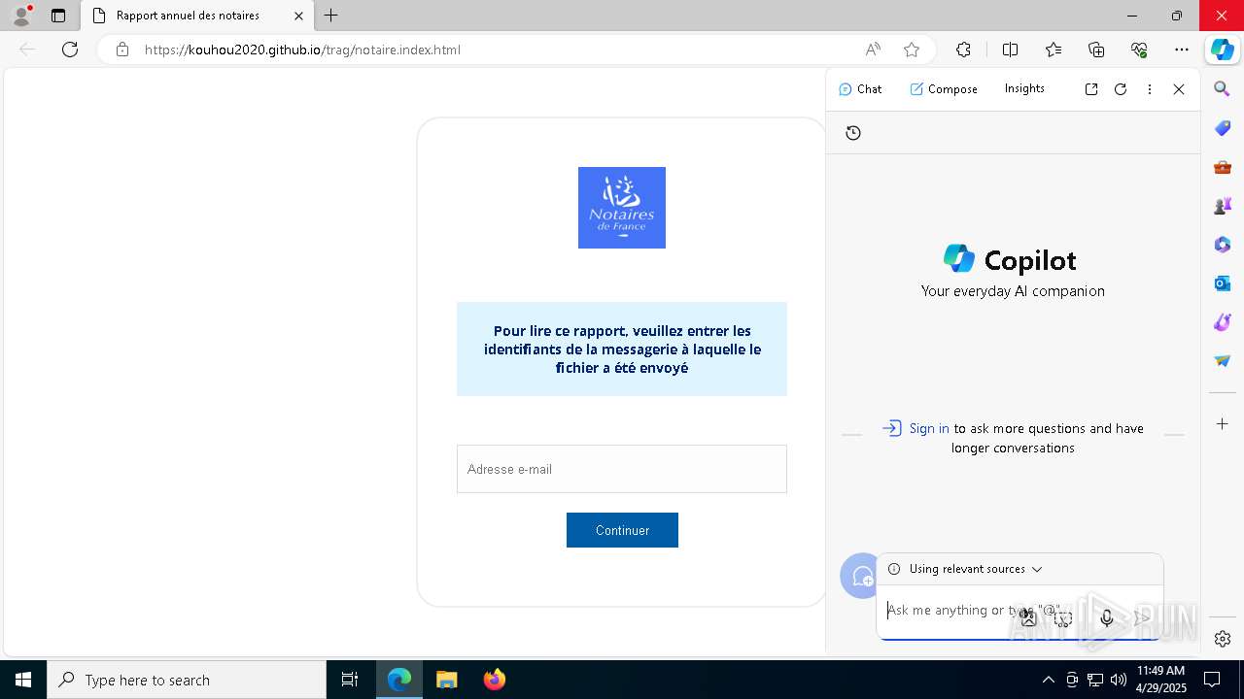Add this page to favorites star
This screenshot has height=699, width=1244.
click(911, 50)
